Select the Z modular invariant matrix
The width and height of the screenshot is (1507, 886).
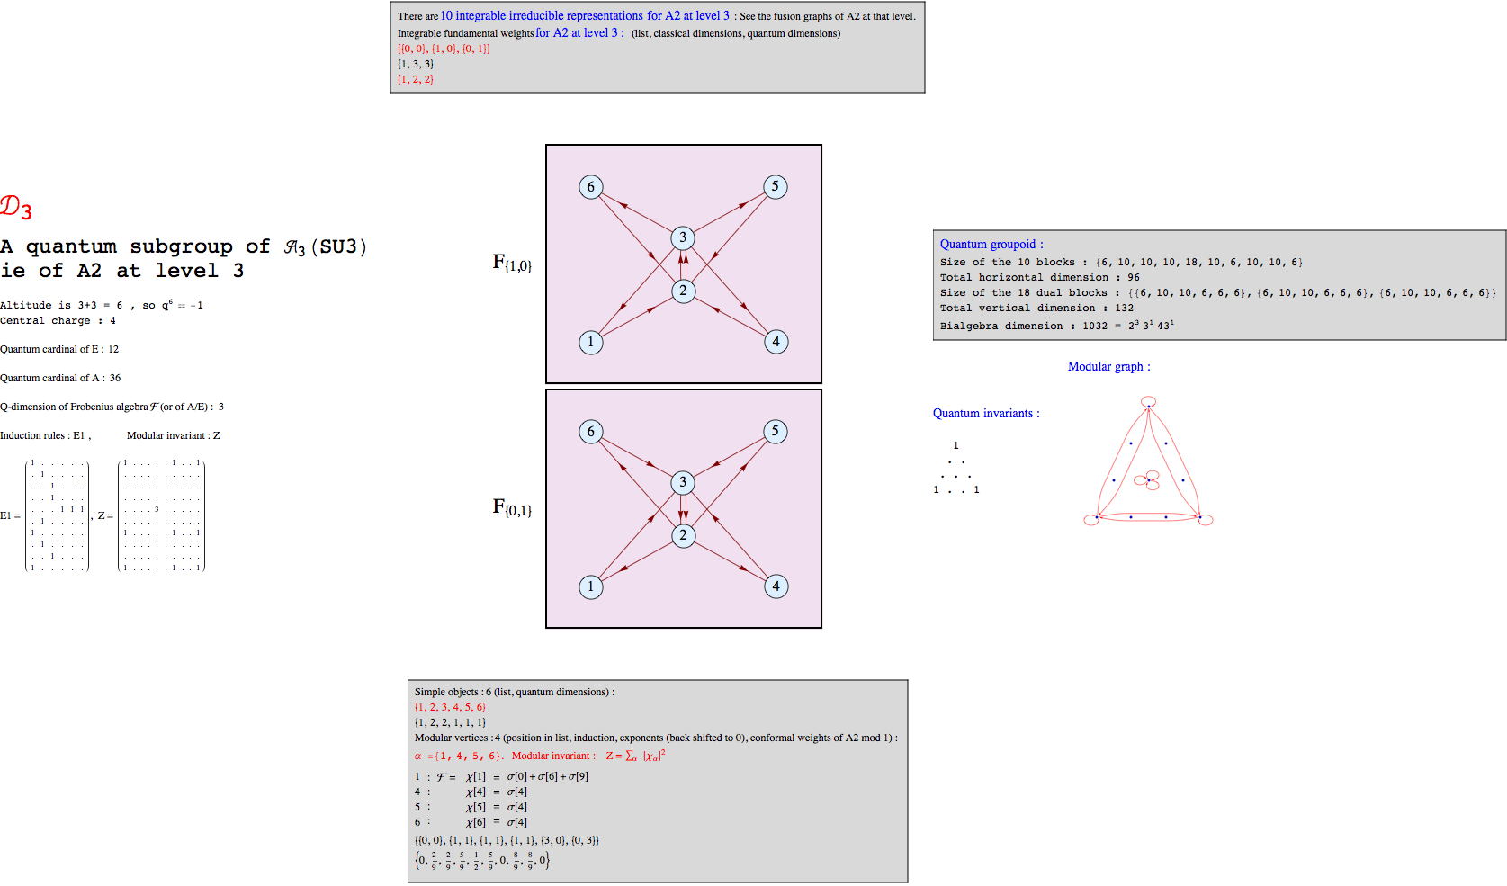(162, 515)
